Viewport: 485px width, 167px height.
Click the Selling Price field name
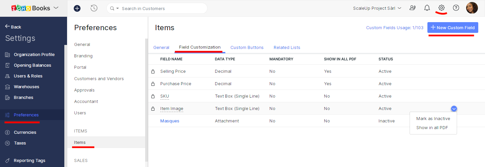coord(173,71)
